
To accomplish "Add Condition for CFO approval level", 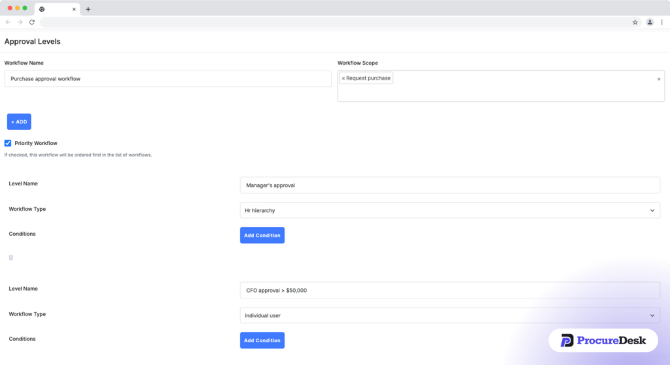I will tap(262, 340).
